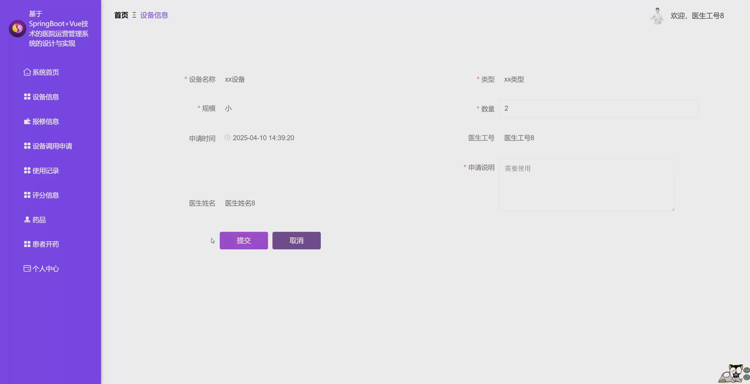Click the repair icon next to 报修信息
This screenshot has width=750, height=384.
coord(27,121)
